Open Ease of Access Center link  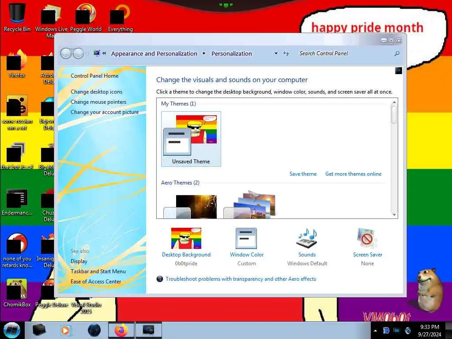click(x=96, y=281)
